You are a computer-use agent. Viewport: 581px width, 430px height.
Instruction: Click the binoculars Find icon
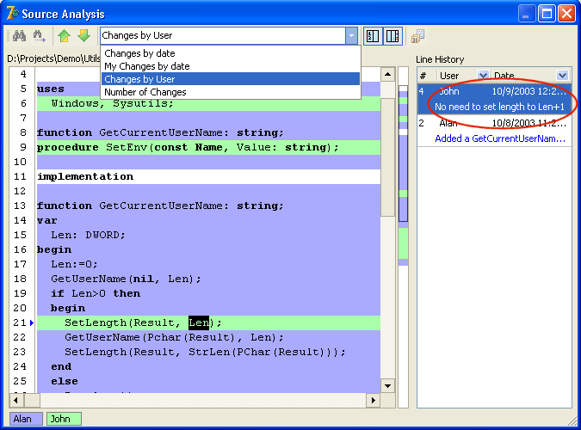(18, 35)
